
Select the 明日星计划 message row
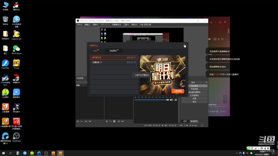pos(114,57)
